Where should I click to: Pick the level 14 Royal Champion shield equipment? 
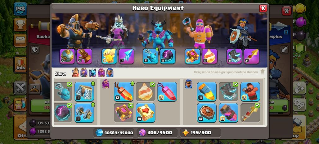pyautogui.click(x=207, y=113)
